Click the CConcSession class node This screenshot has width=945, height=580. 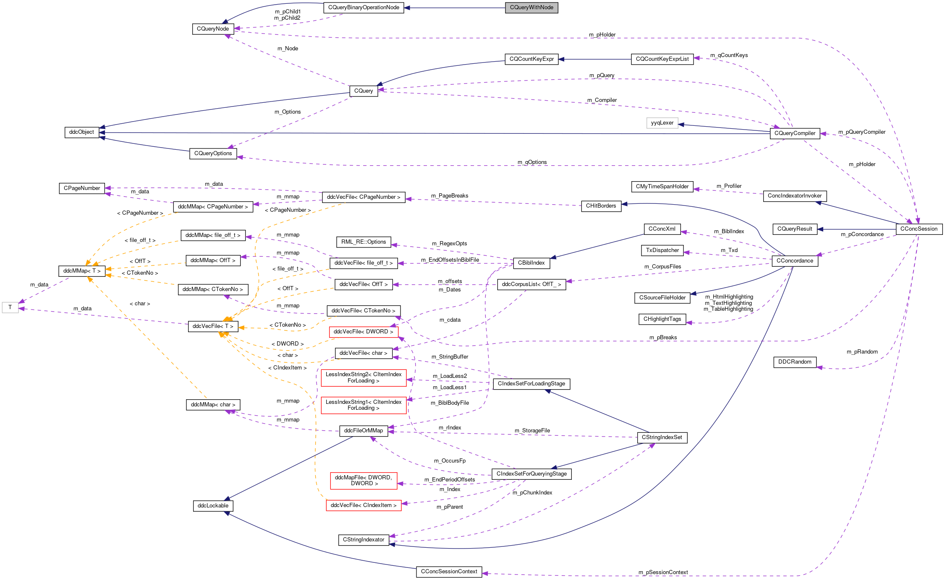point(919,229)
